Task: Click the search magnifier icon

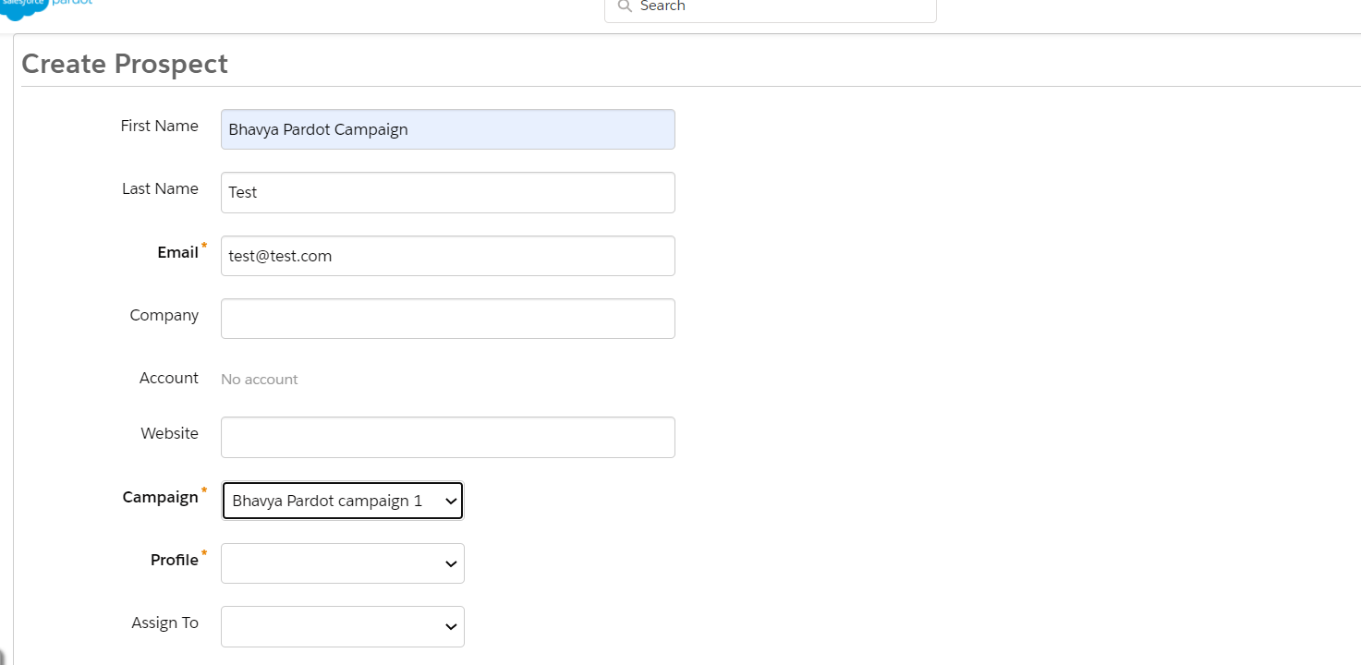Action: pyautogui.click(x=625, y=6)
